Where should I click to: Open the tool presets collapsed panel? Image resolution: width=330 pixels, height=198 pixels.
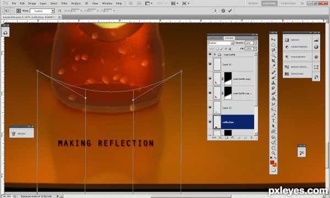(301, 153)
